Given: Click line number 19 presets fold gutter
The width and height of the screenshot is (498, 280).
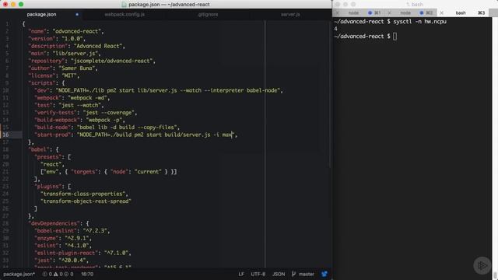Looking at the screenshot, I should click(x=6, y=157).
